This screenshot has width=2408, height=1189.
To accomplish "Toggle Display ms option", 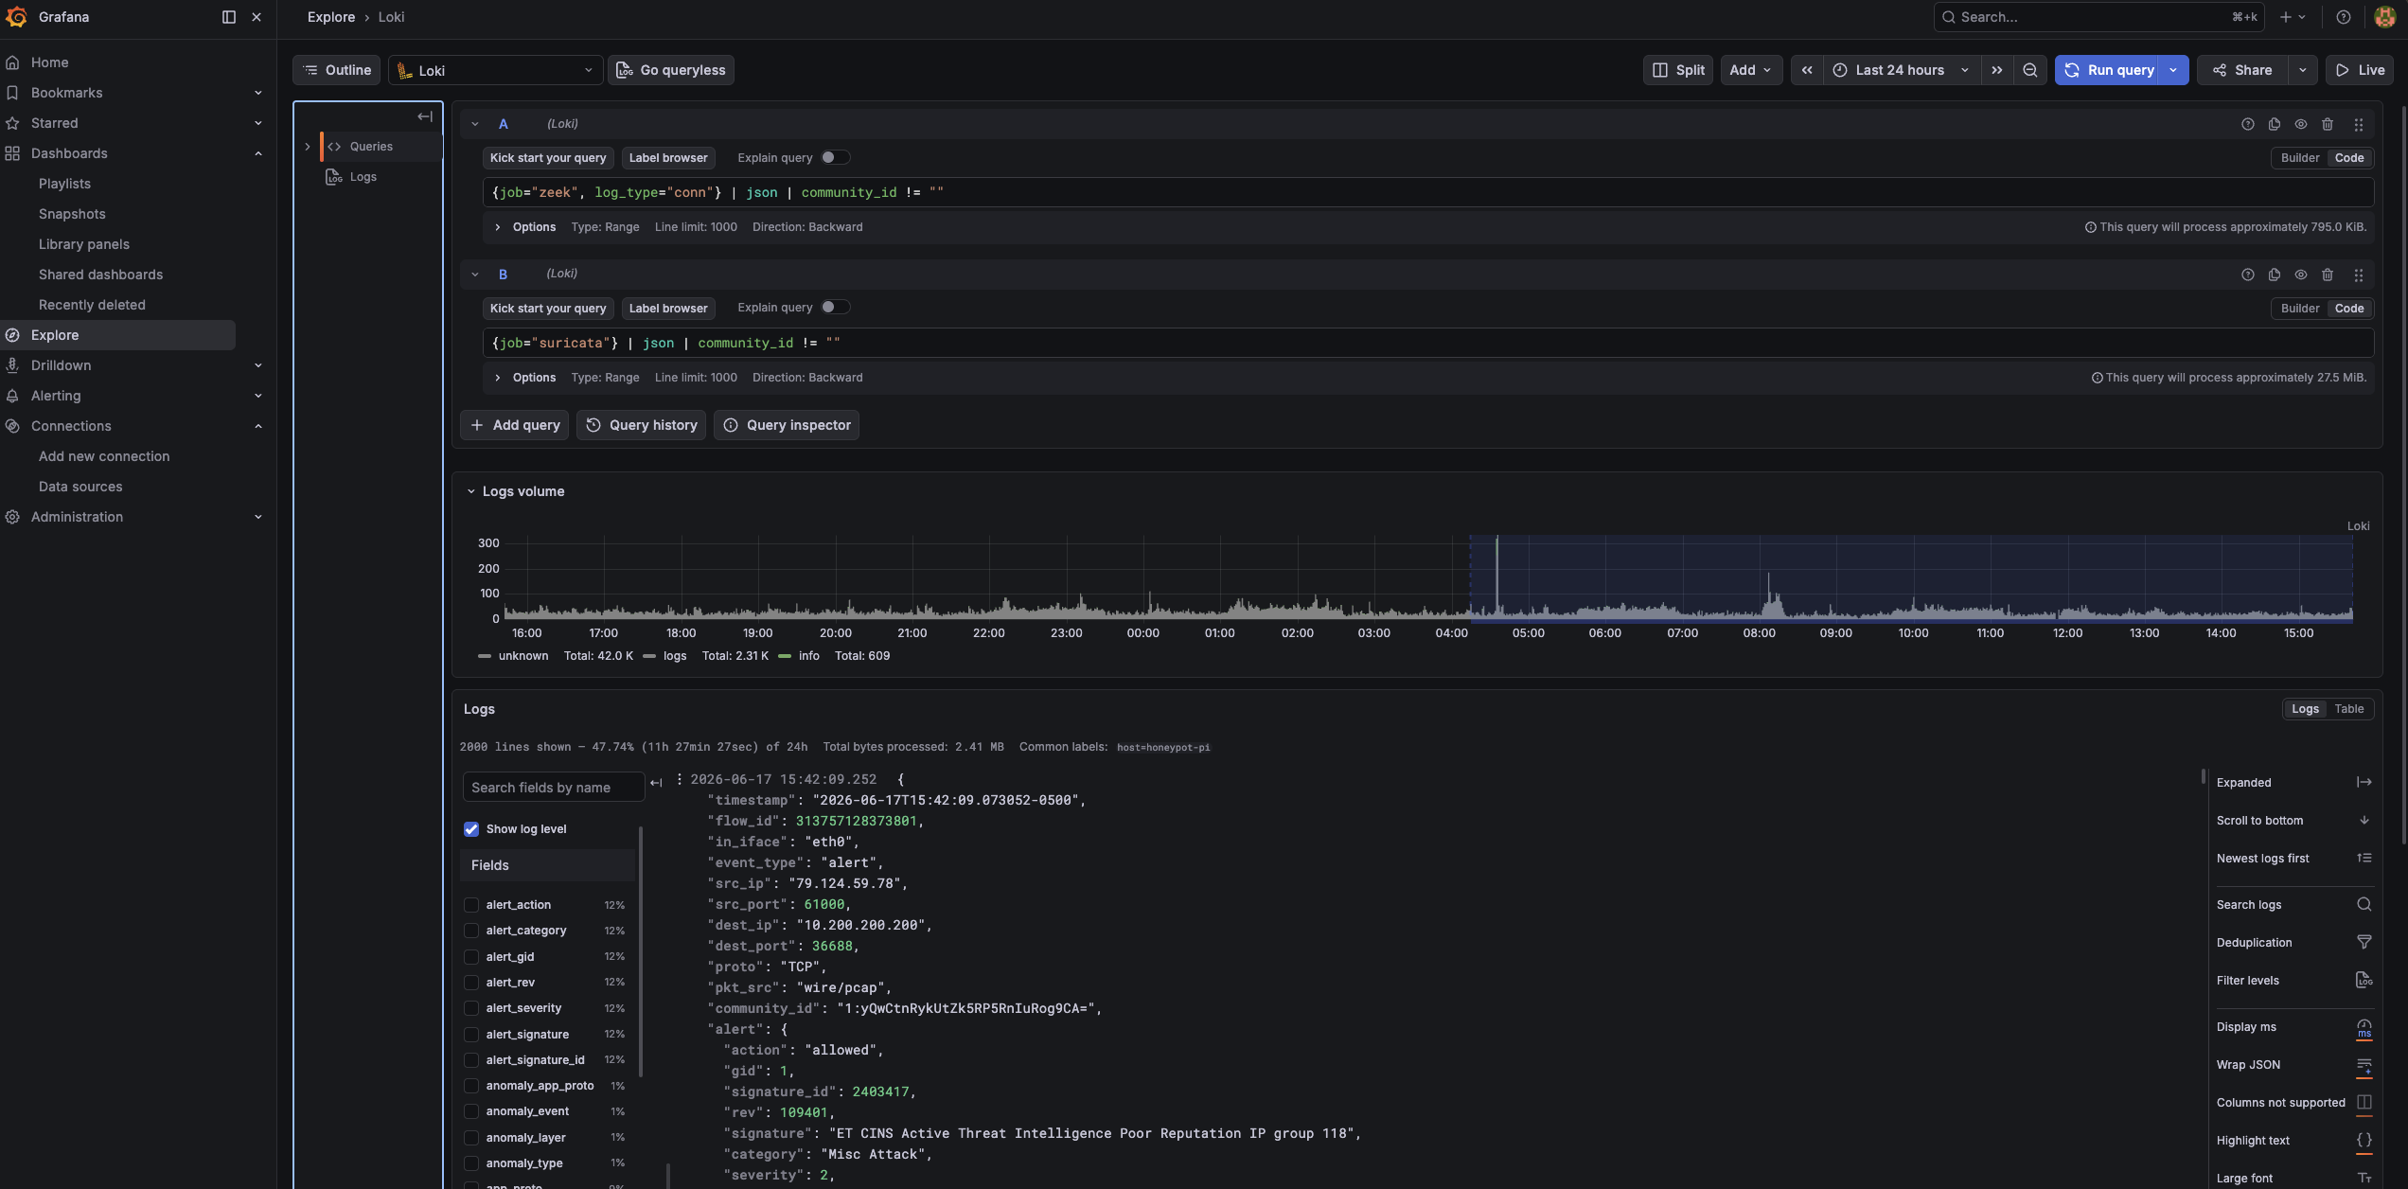I will 2293,1027.
